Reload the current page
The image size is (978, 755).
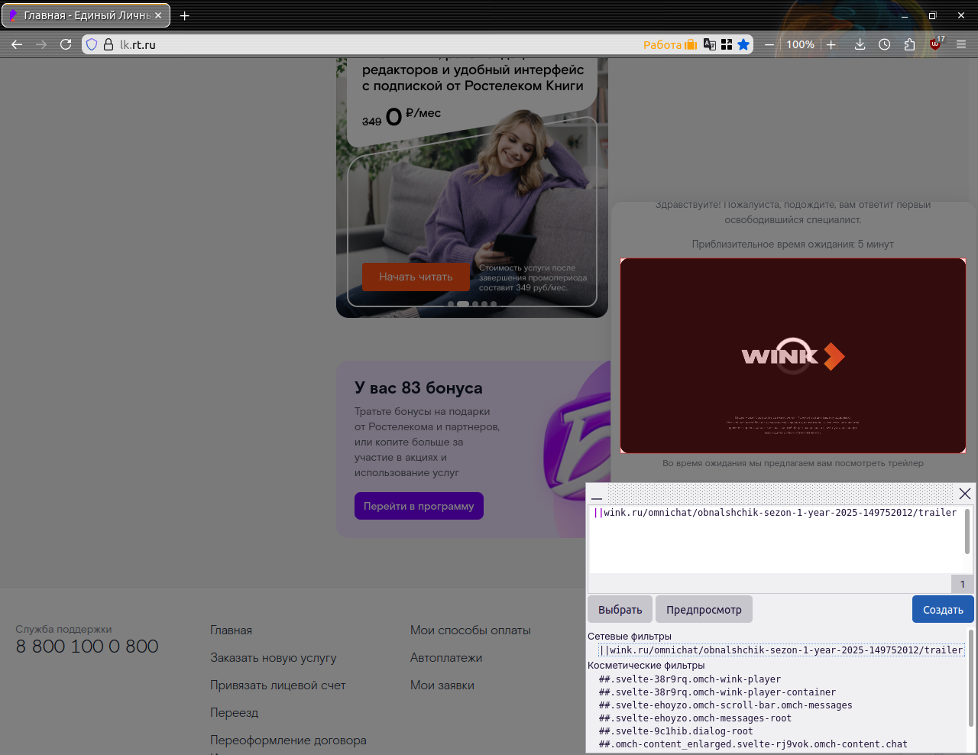tap(66, 44)
